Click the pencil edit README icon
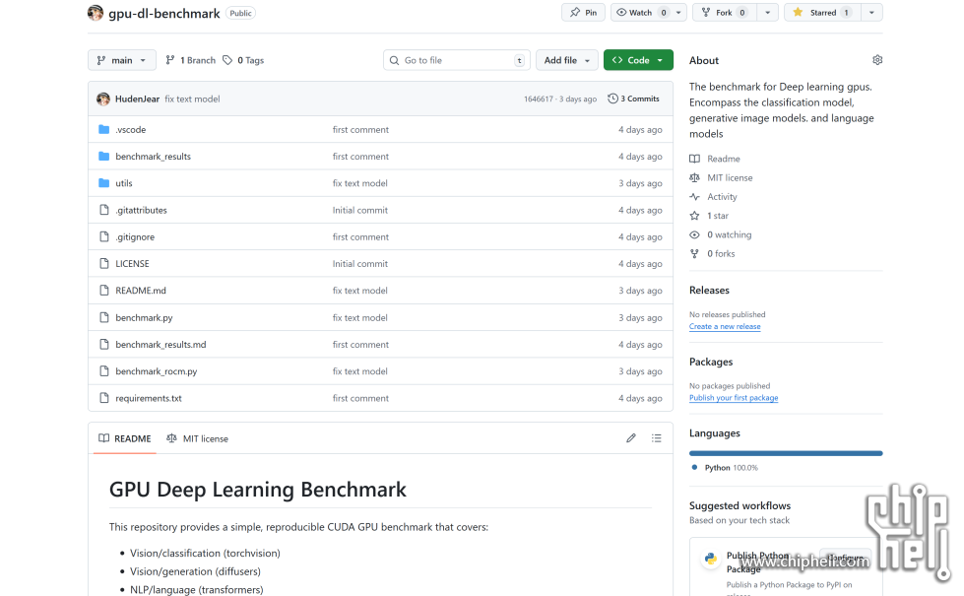This screenshot has height=596, width=964. [631, 438]
